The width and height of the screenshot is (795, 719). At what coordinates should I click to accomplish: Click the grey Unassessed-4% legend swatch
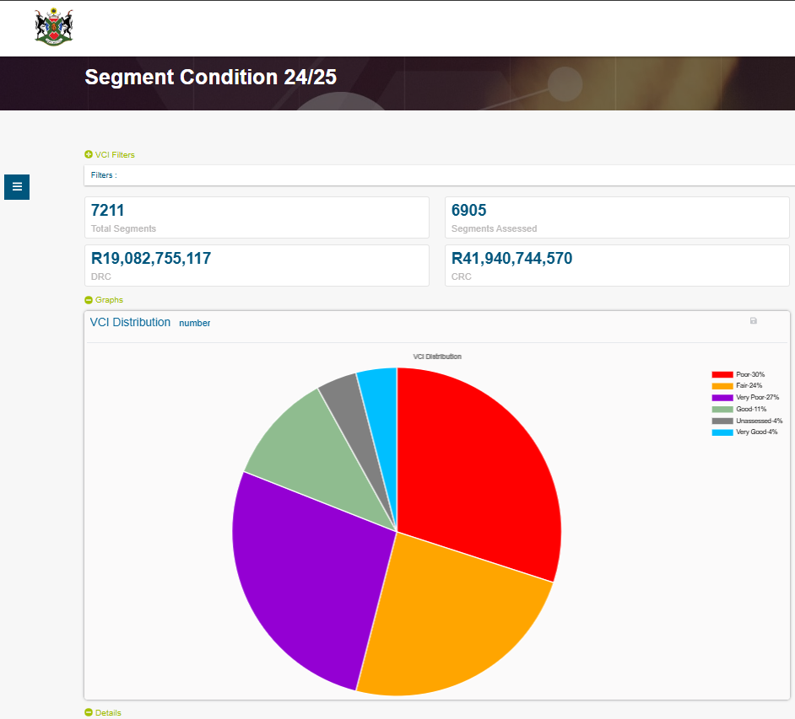point(722,421)
